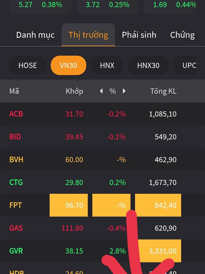
Task: Select the HOSE exchange filter
Action: [28, 65]
